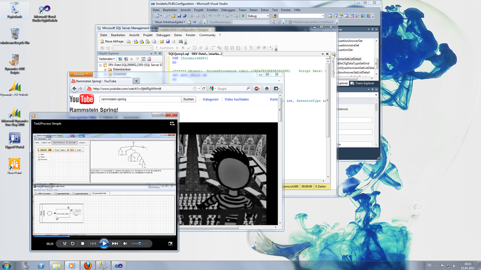Skip to next track in player
Image resolution: width=481 pixels, height=270 pixels.
(115, 244)
